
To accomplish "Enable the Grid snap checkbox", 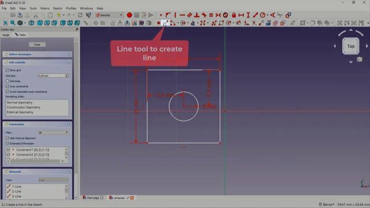I will (x=8, y=81).
